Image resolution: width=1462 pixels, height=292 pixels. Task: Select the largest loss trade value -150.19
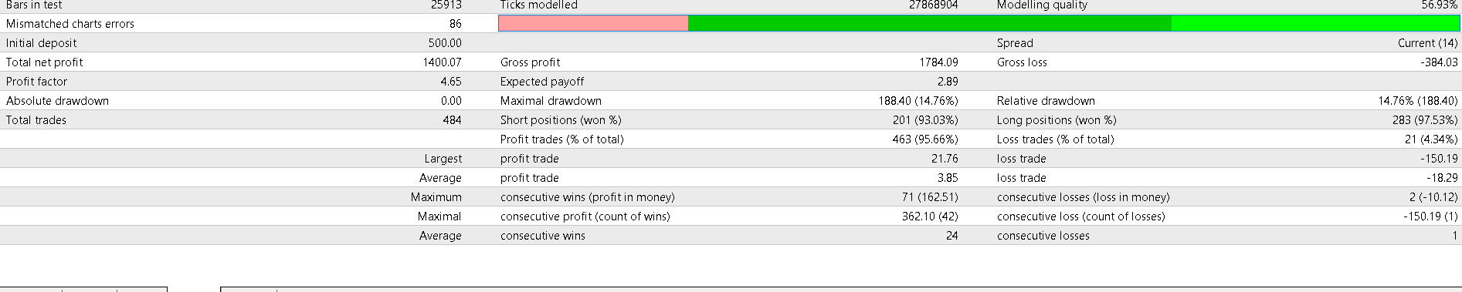coord(1439,159)
